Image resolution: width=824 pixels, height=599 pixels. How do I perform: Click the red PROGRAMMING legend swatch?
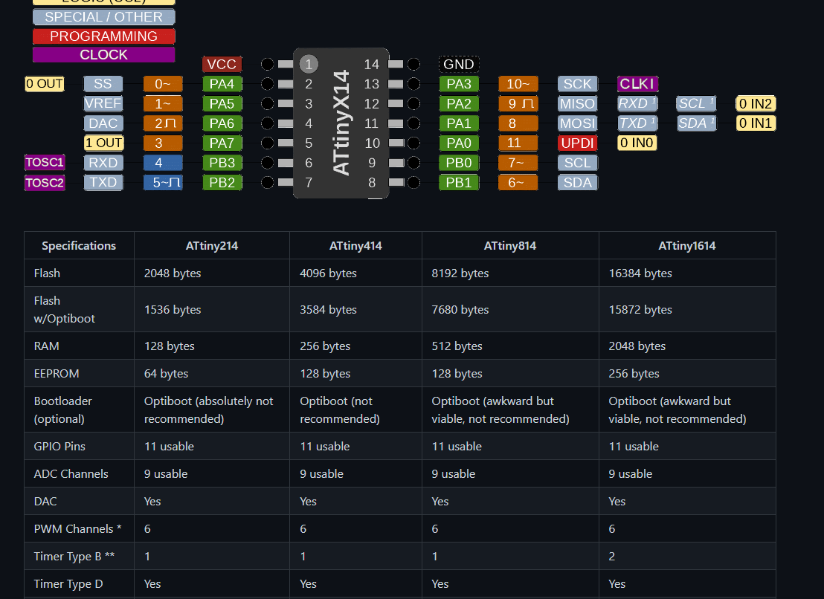(x=104, y=36)
